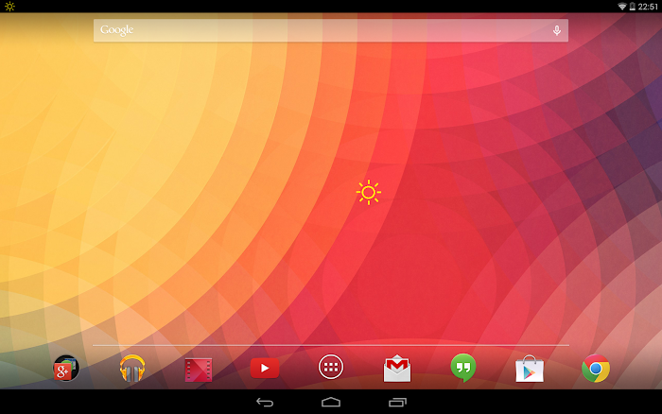Launch Play Music headphones app
This screenshot has height=414, width=662.
132,368
